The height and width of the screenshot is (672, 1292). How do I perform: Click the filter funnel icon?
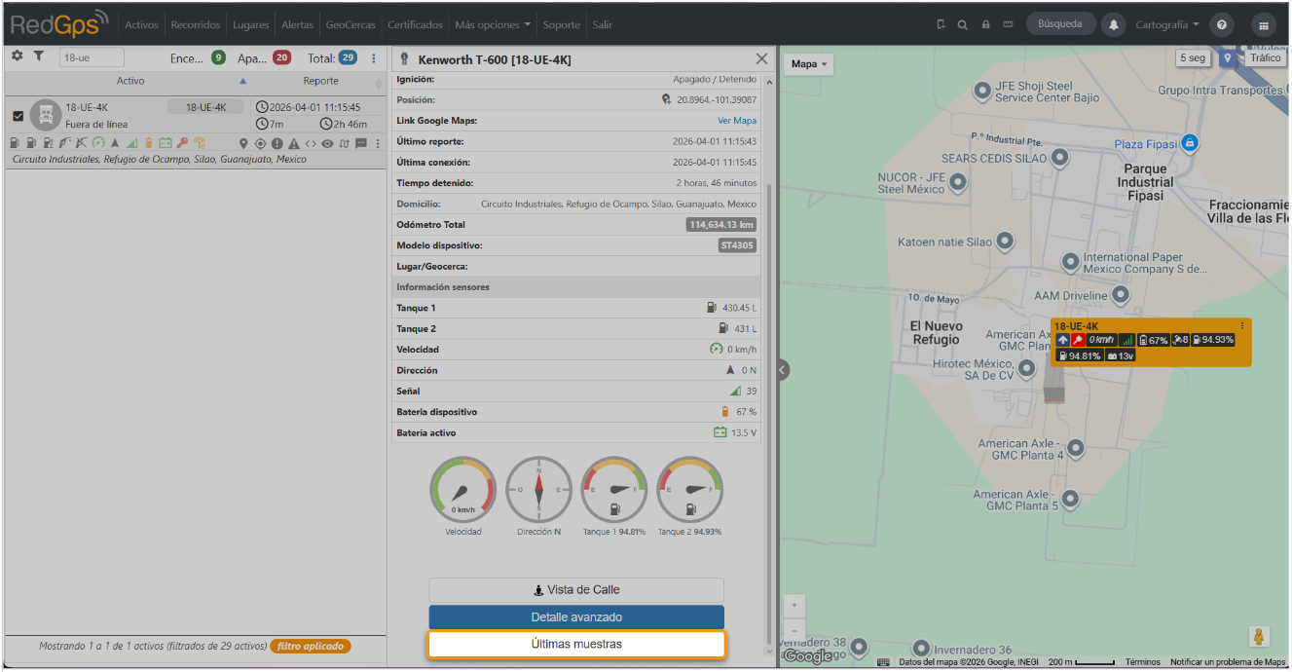(x=39, y=56)
